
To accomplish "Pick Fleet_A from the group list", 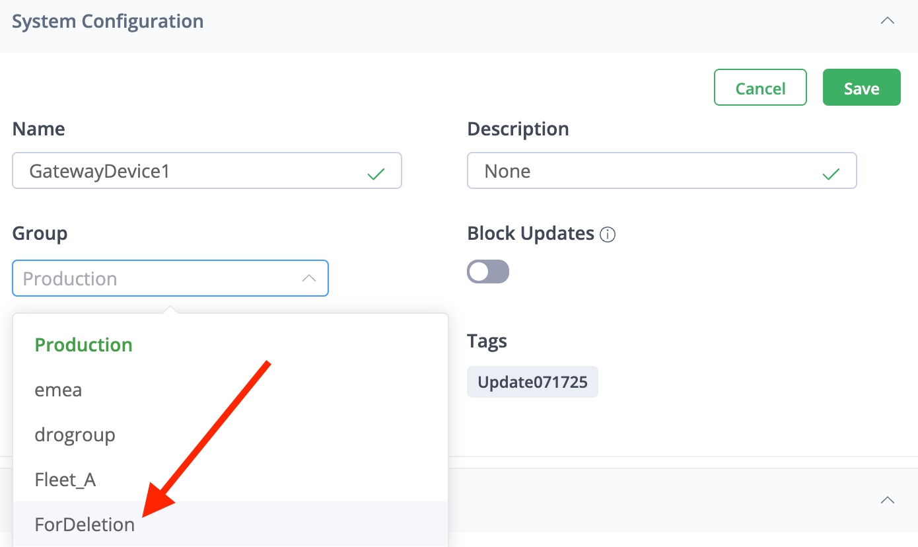I will tap(65, 480).
